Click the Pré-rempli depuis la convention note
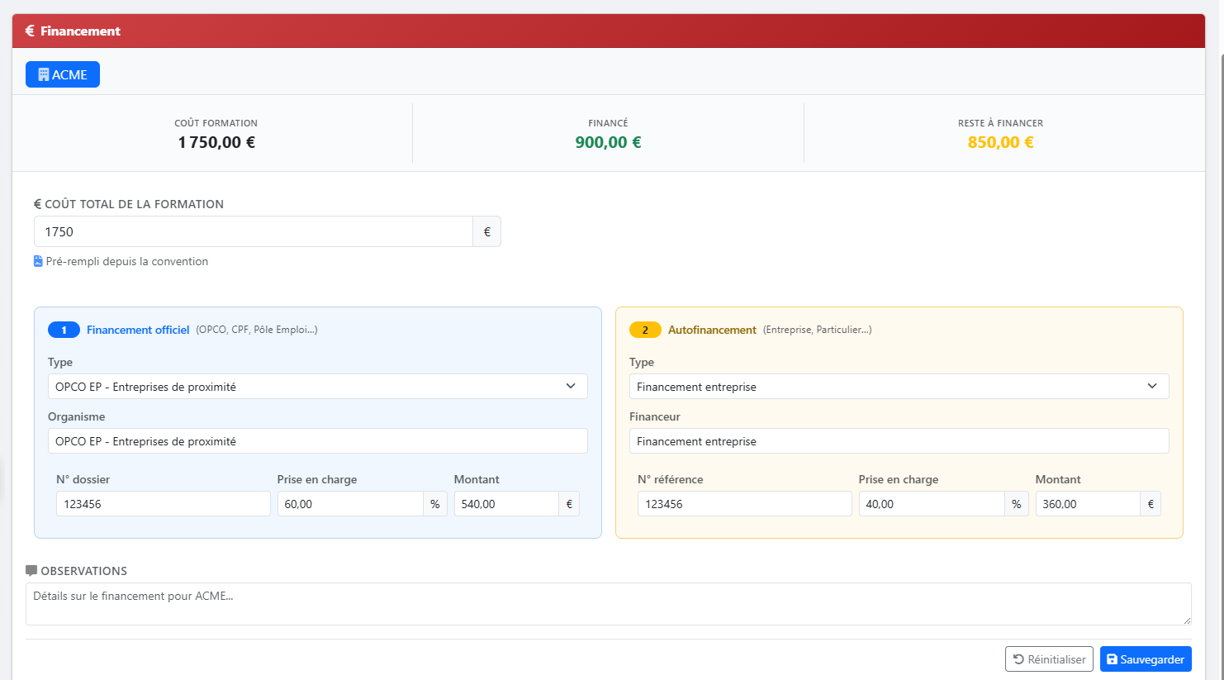Screen dimensions: 1224x680 coord(127,261)
